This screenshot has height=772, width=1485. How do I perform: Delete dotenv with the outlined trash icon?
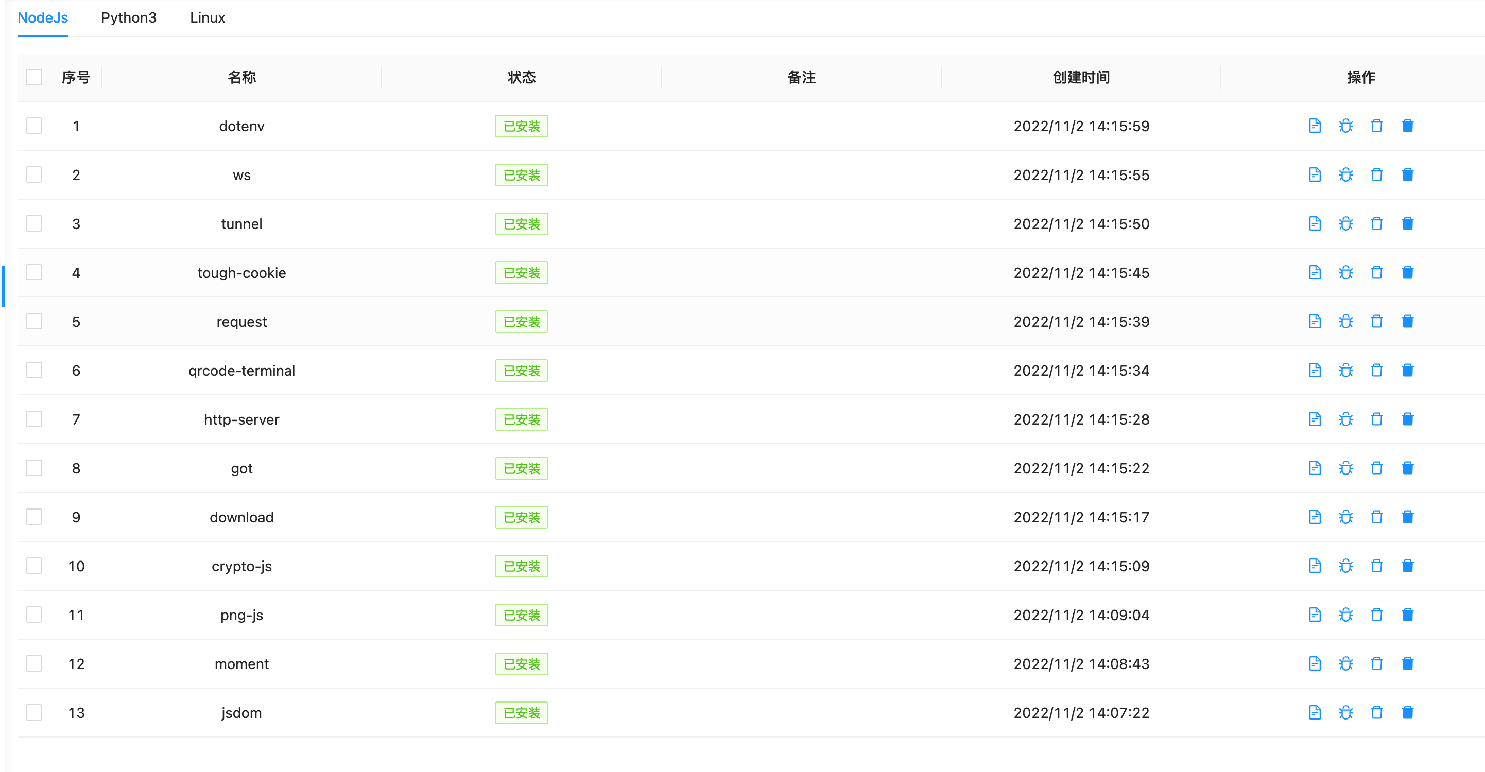point(1377,126)
